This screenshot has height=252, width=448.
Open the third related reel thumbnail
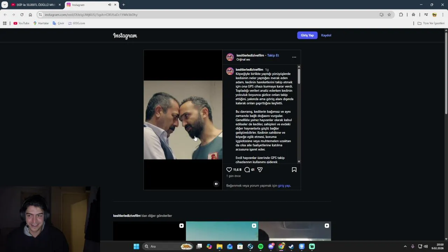coord(295,231)
